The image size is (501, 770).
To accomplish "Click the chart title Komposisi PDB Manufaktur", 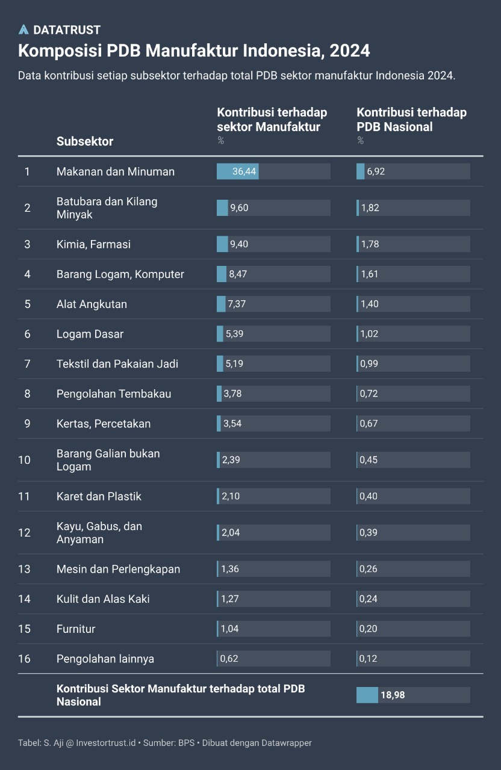I will (x=193, y=51).
